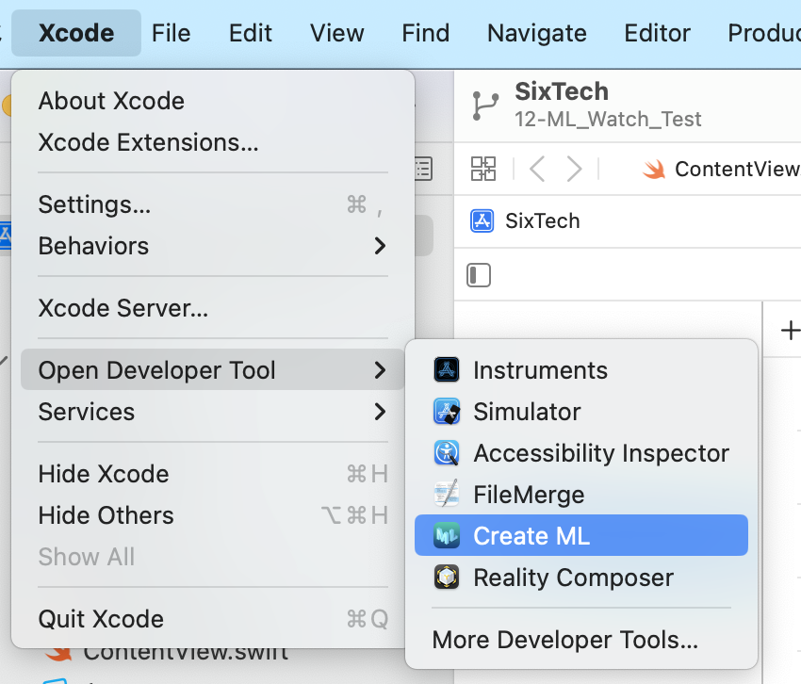Click the plus add button
The width and height of the screenshot is (801, 684).
click(x=791, y=330)
